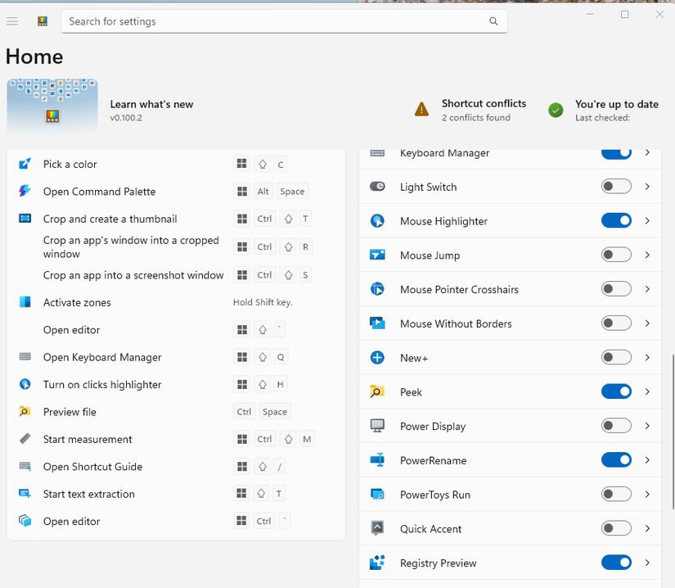Viewport: 675px width, 588px height.
Task: Click the Power Display monitor icon
Action: tap(377, 426)
